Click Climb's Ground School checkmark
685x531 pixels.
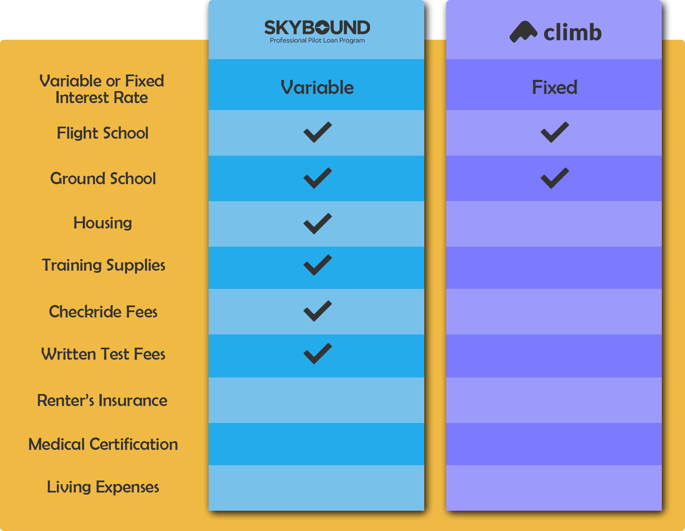click(x=555, y=178)
